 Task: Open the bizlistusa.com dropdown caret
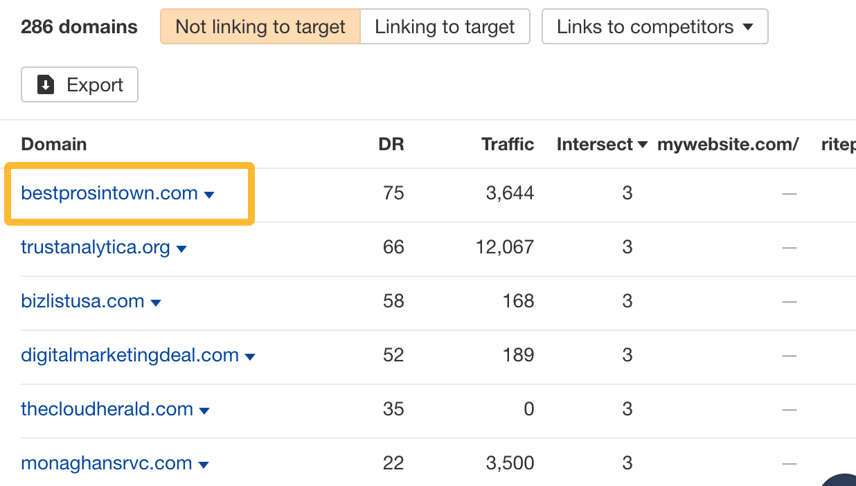tap(156, 303)
